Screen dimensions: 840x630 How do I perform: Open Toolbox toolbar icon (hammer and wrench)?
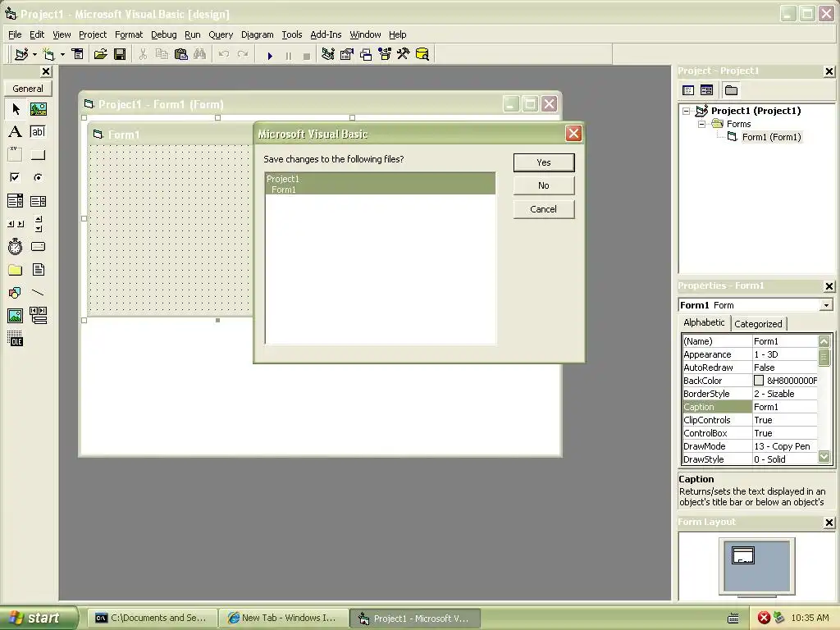(404, 54)
